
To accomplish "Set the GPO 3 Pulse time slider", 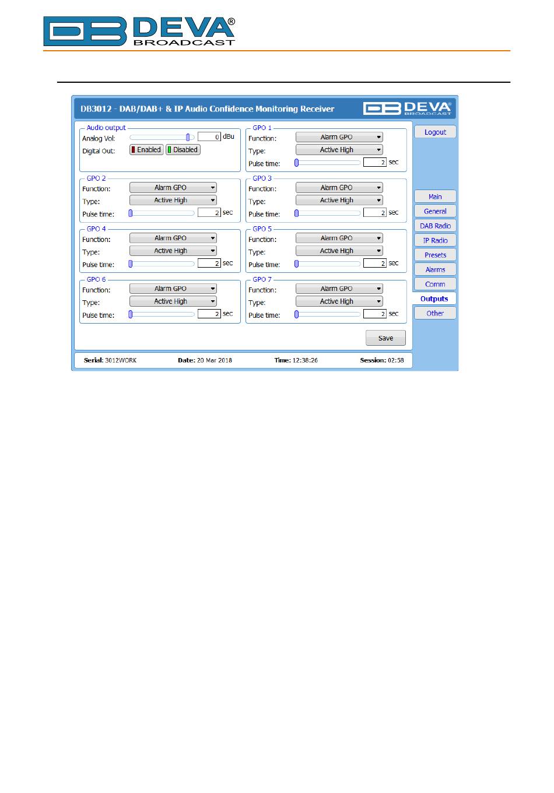I will (328, 213).
